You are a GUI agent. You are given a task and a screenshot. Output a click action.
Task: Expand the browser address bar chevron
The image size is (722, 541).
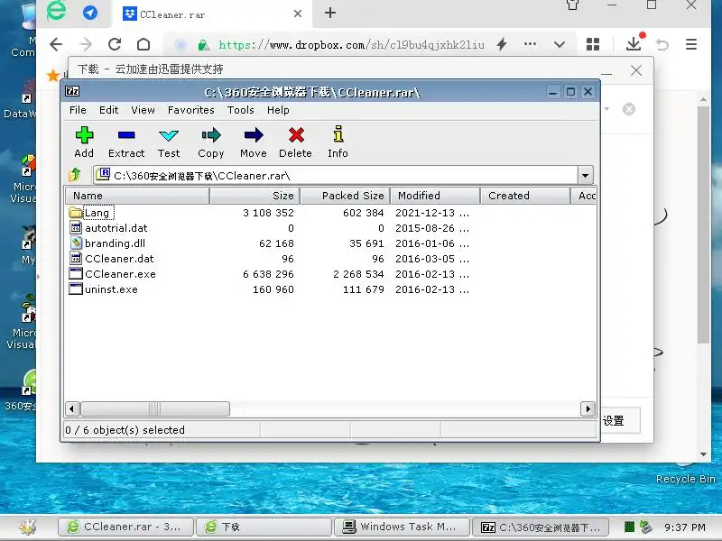[560, 44]
